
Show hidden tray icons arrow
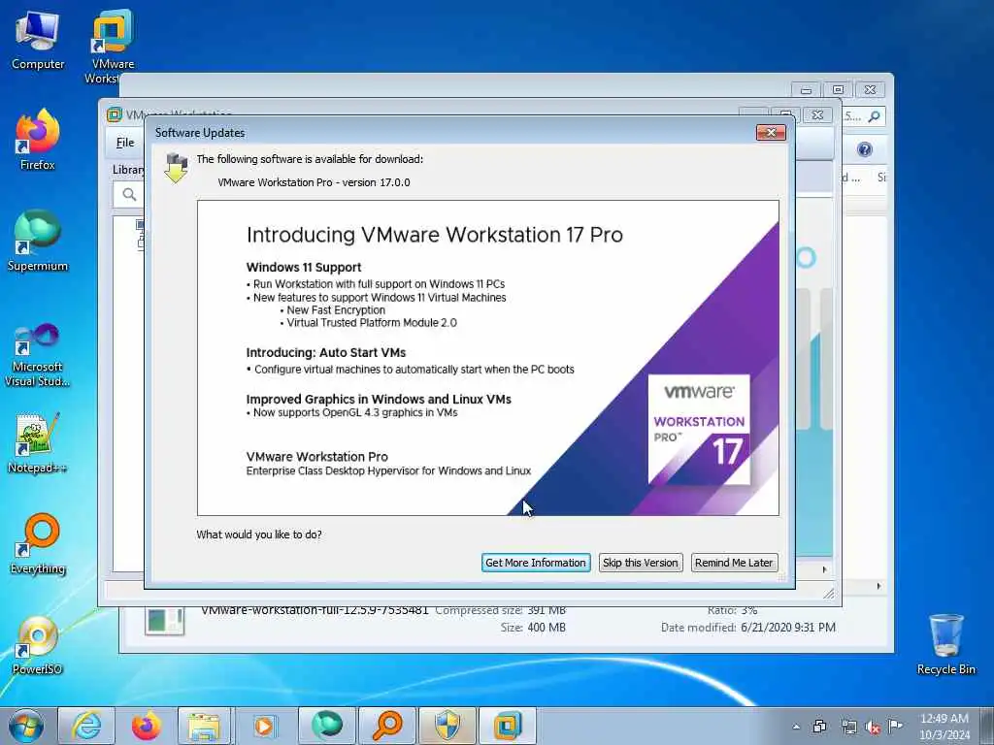coord(796,727)
